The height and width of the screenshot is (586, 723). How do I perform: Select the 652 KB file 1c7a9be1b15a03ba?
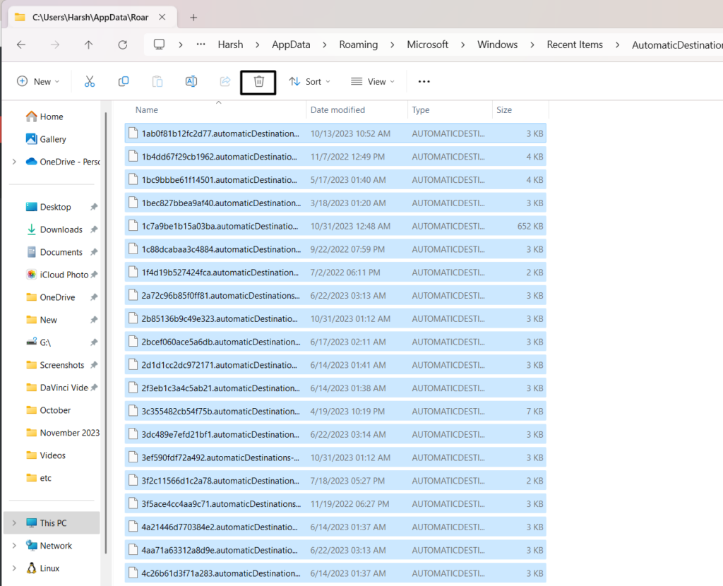click(220, 227)
